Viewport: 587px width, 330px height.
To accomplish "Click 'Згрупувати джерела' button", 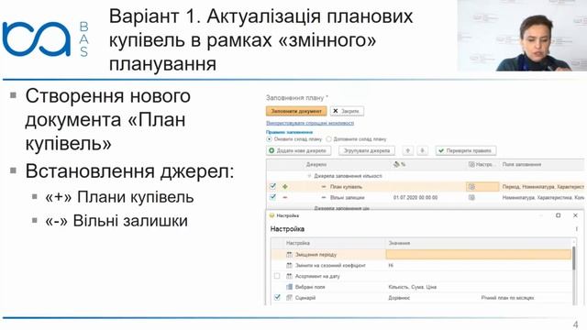I will coord(367,150).
